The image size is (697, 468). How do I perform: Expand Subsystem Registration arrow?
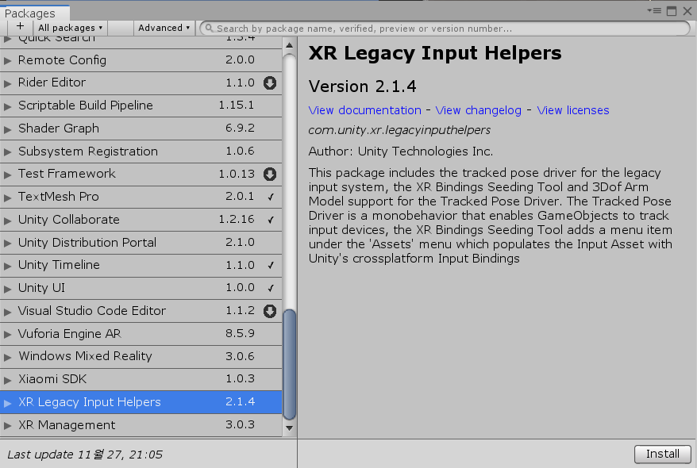click(8, 152)
